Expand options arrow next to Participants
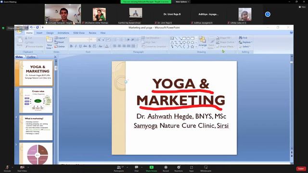This screenshot has width=308, height=173. [x=127, y=167]
